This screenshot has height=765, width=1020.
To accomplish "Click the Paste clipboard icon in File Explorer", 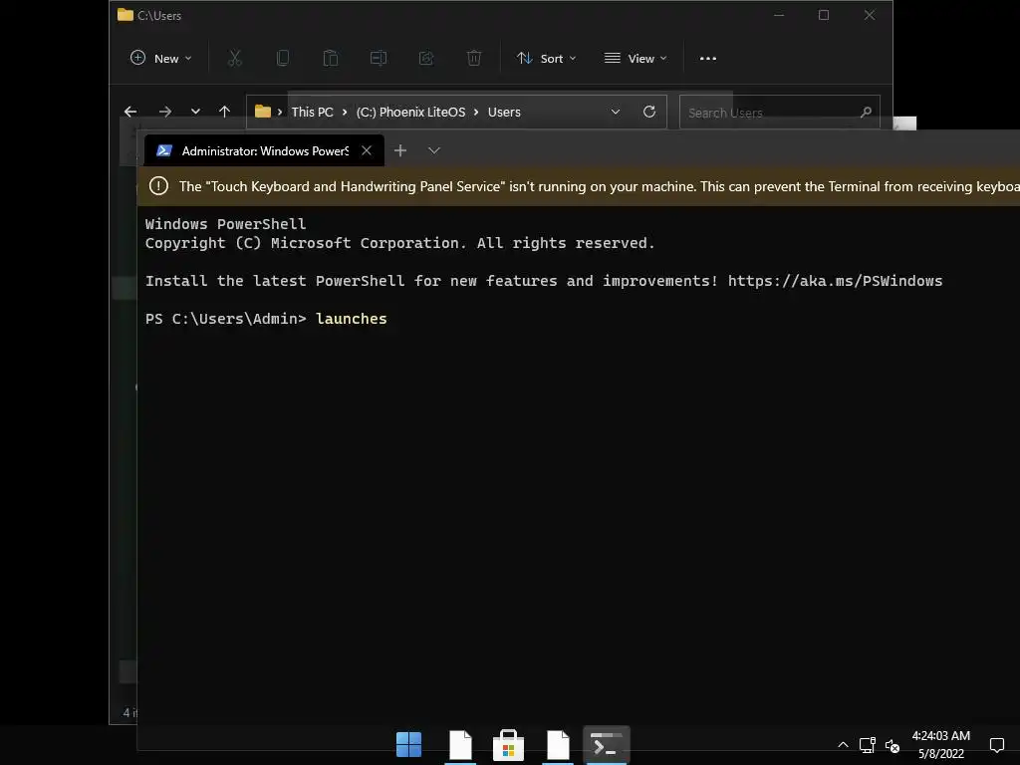I will point(331,59).
